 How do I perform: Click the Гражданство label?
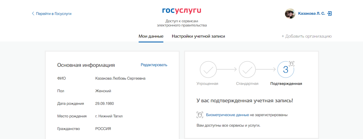coord(69,129)
